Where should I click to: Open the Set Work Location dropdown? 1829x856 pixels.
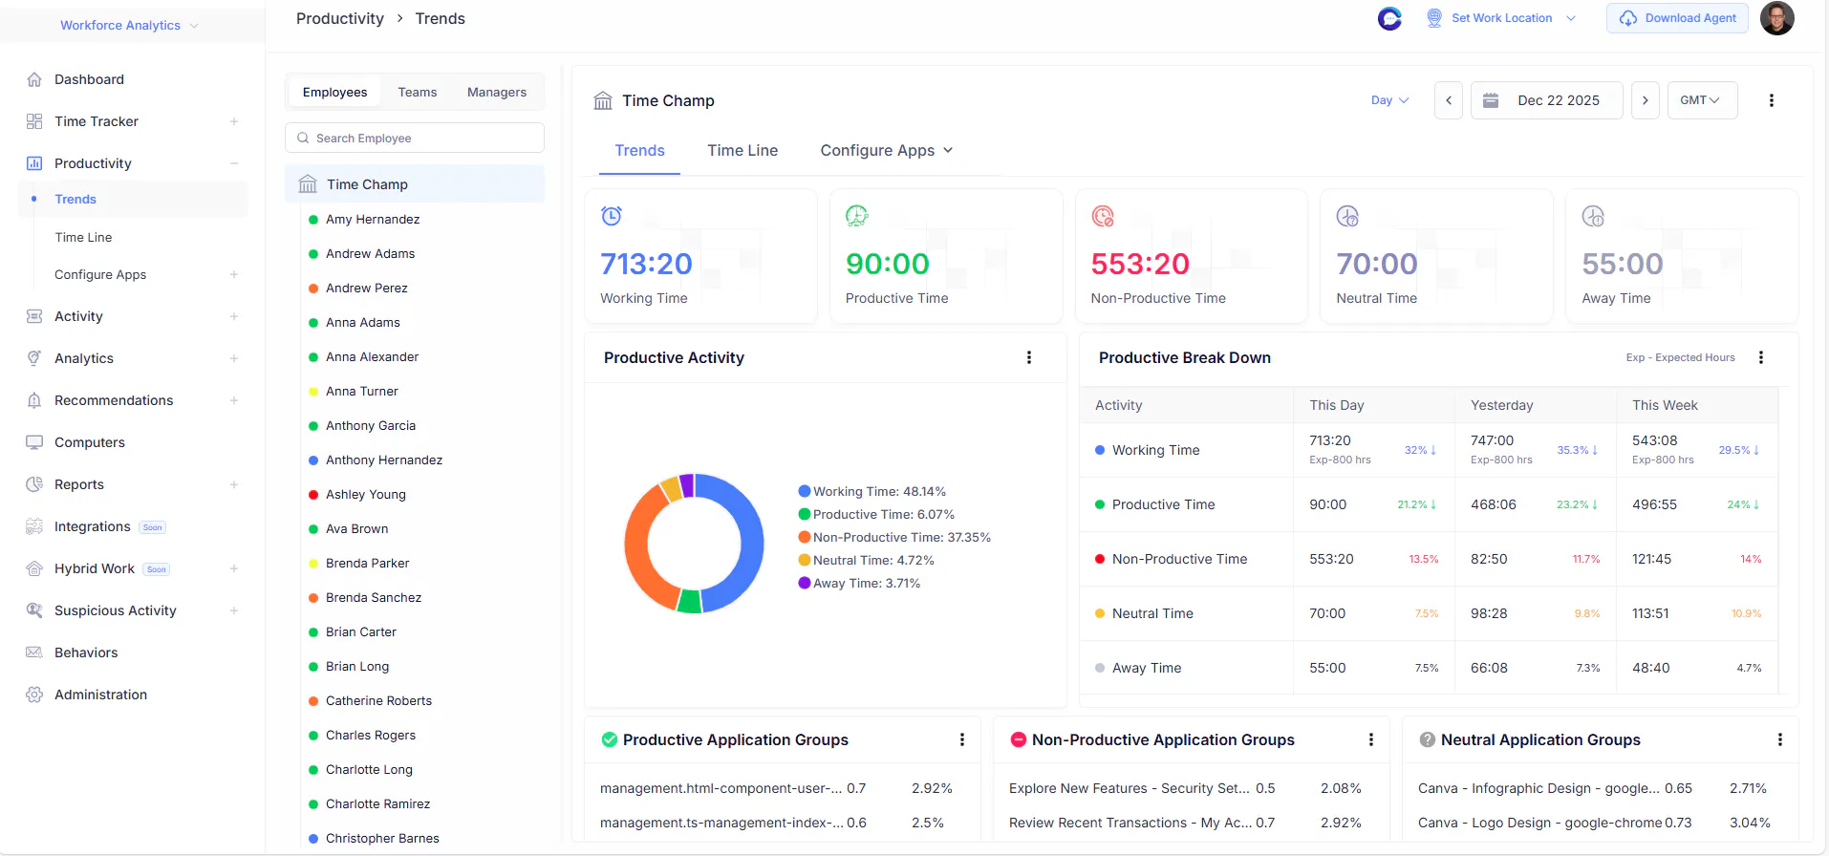tap(1501, 18)
